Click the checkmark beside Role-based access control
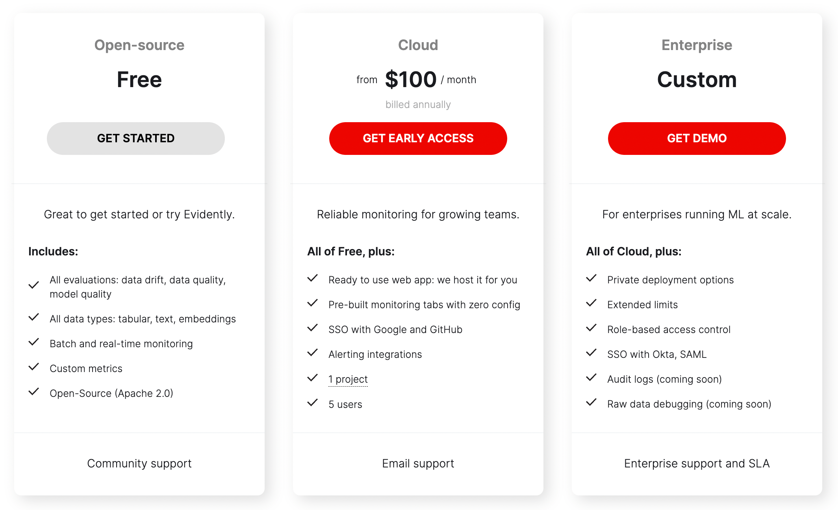This screenshot has width=838, height=510. tap(591, 328)
